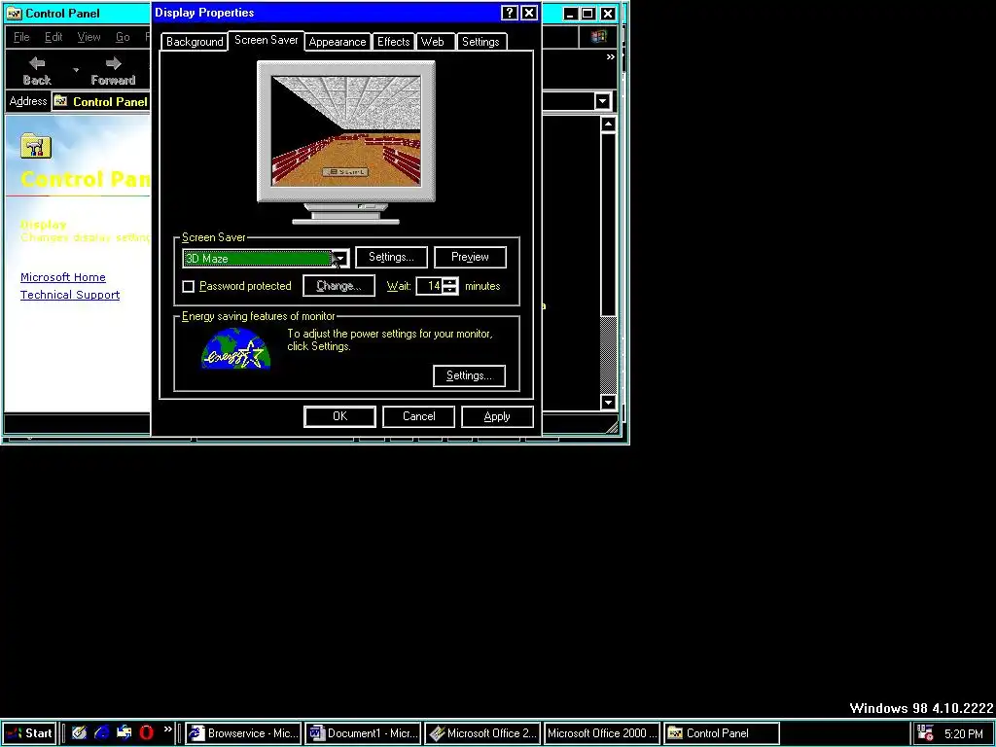Click the Control Panel taskbar button
Screen dimensions: 996x747
722,733
